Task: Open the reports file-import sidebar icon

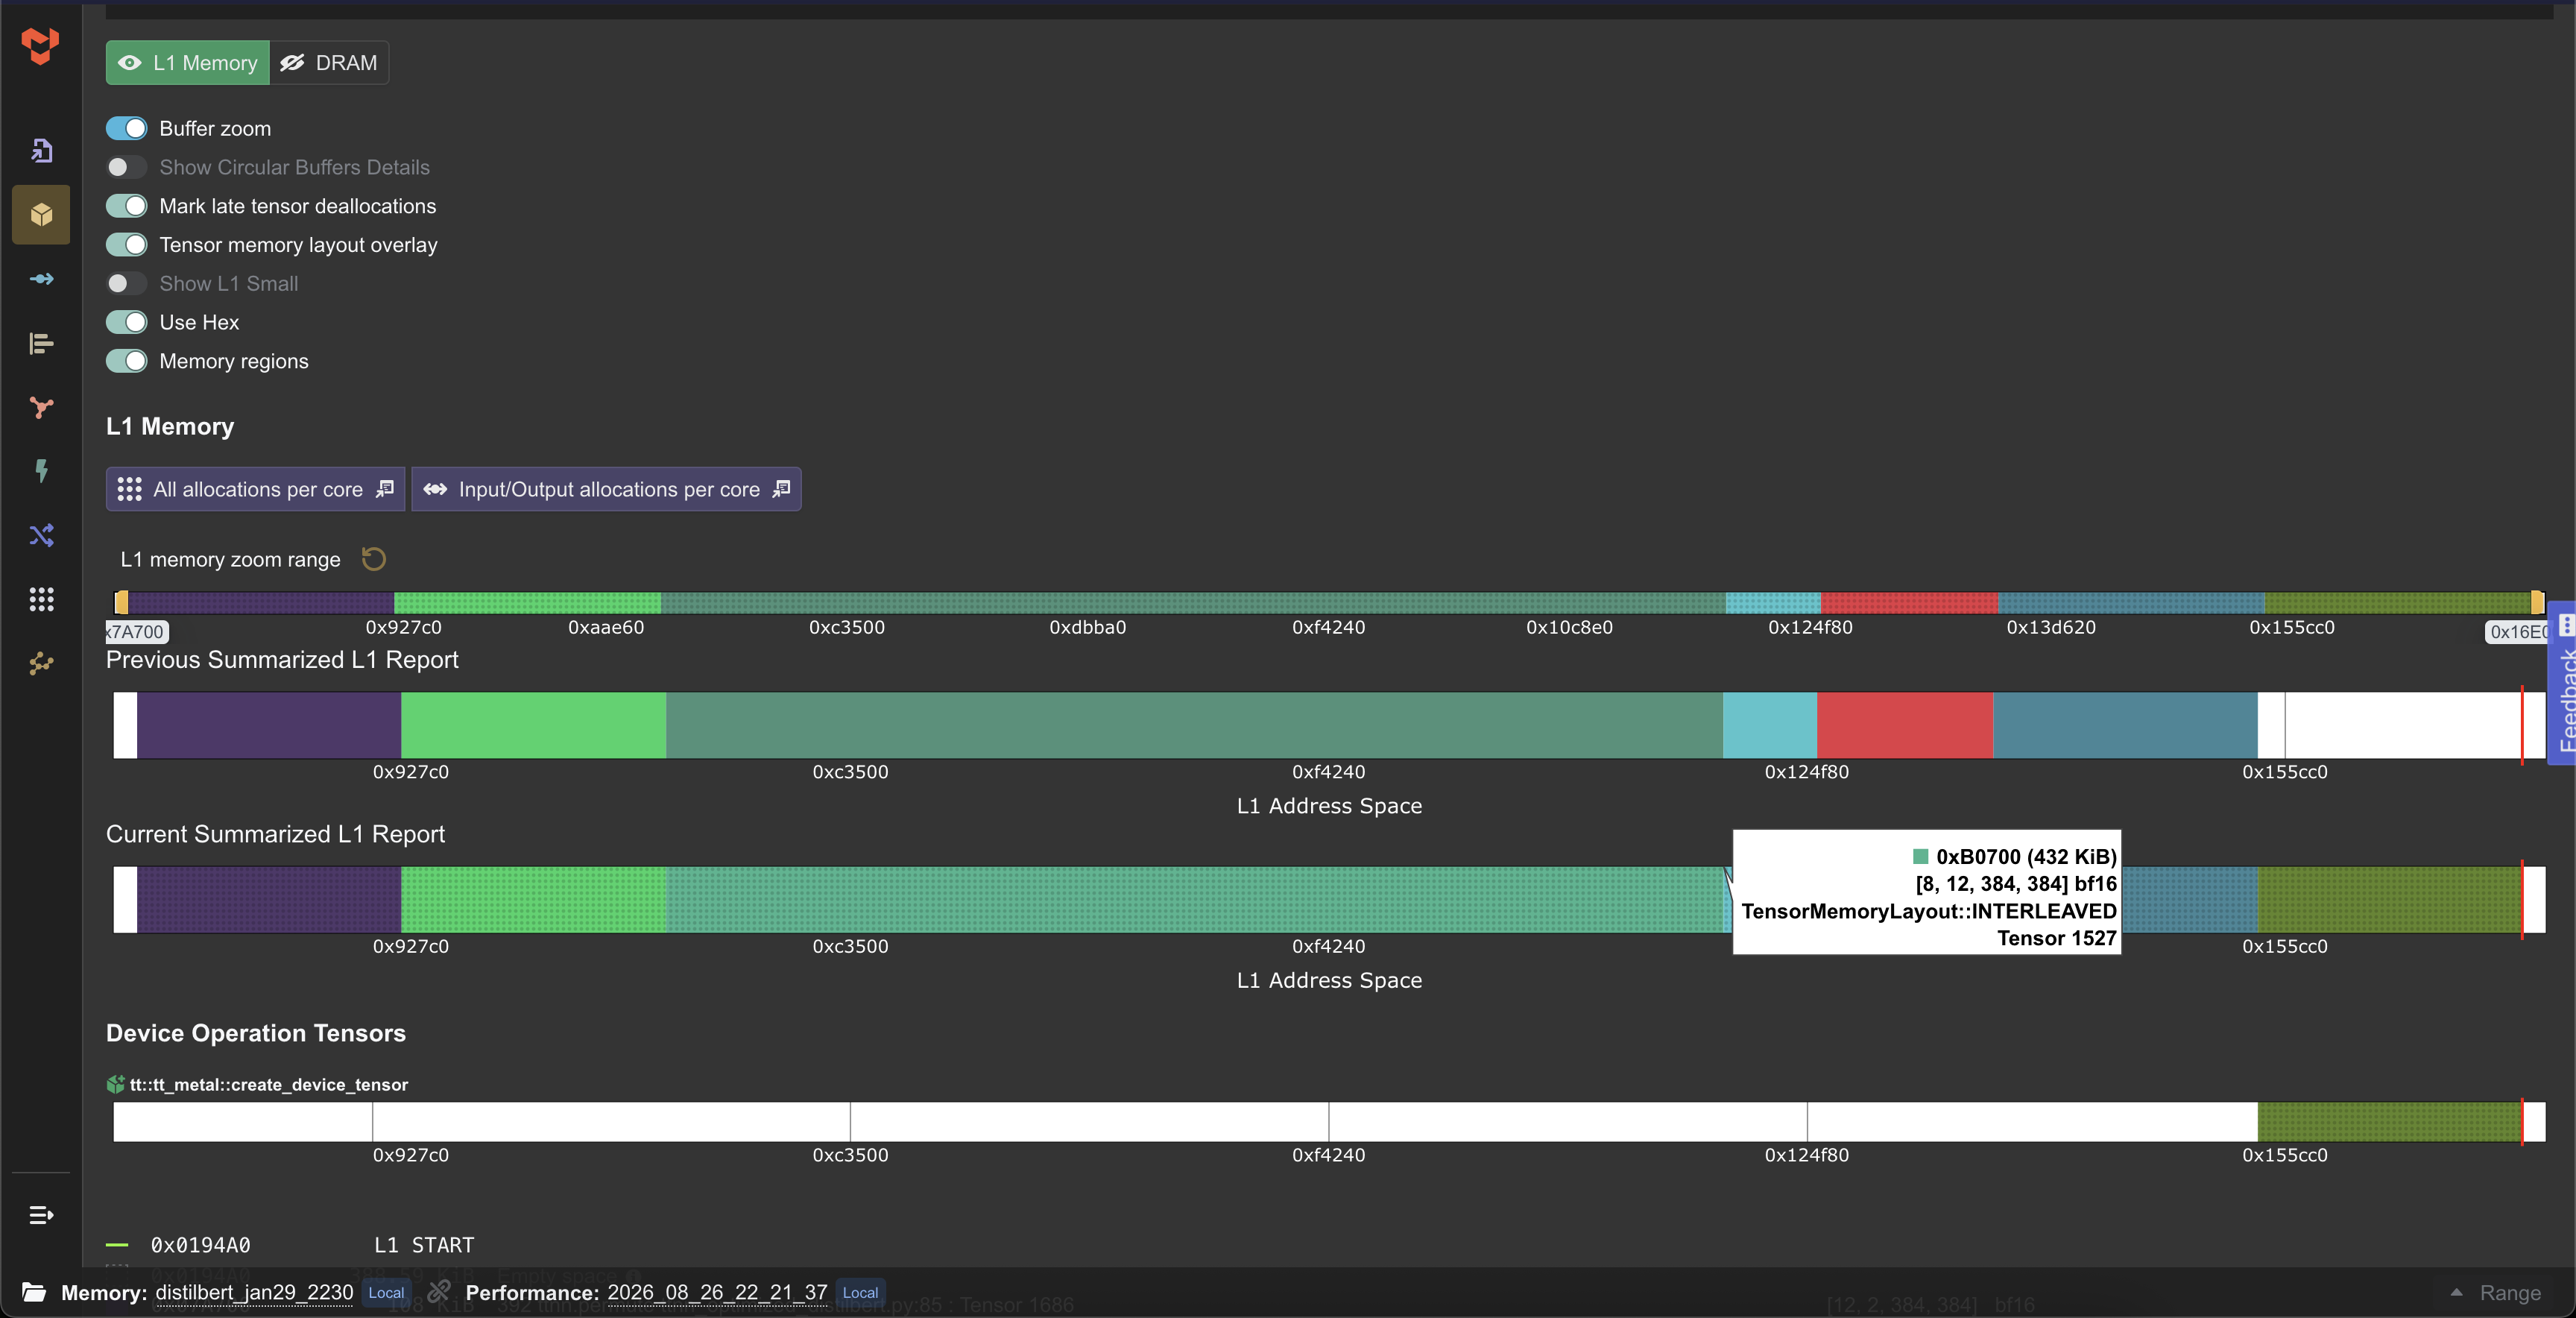Action: click(x=41, y=150)
